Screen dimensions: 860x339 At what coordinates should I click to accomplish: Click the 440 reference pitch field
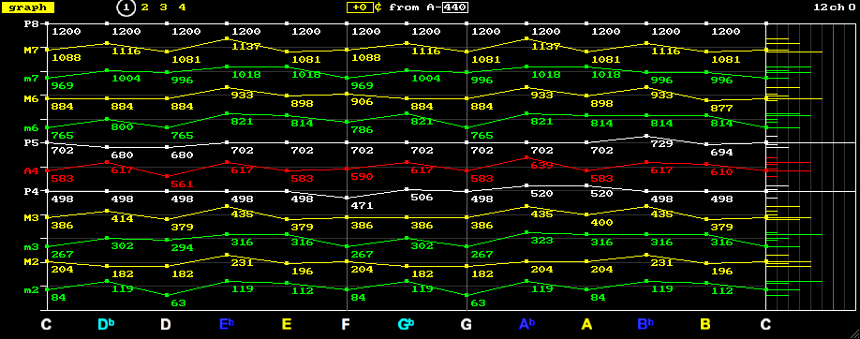point(455,7)
